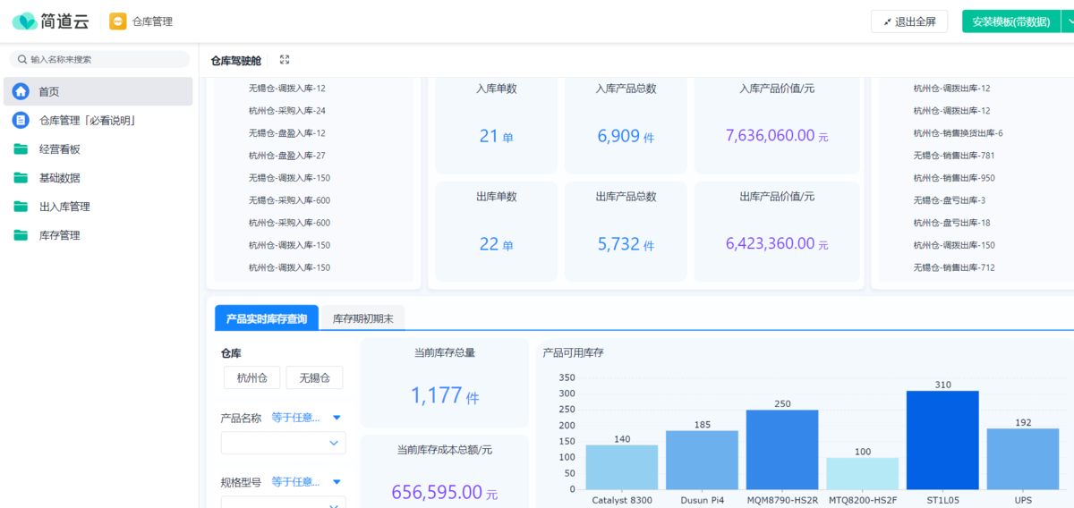Open the 产品名称 condition dropdown
This screenshot has width=1074, height=508.
click(x=306, y=418)
